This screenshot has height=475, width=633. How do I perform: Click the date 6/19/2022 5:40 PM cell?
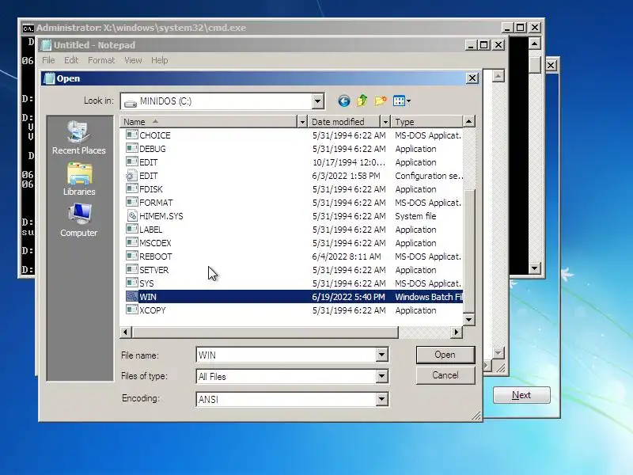tap(348, 296)
